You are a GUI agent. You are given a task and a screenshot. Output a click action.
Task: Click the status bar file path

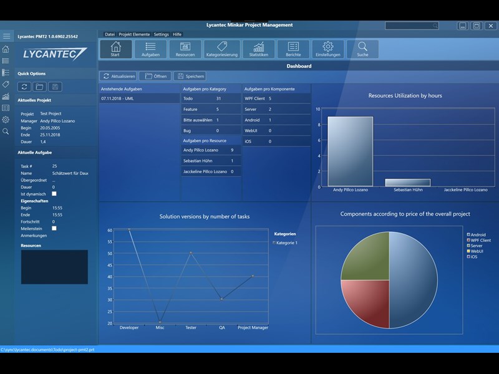point(47,350)
